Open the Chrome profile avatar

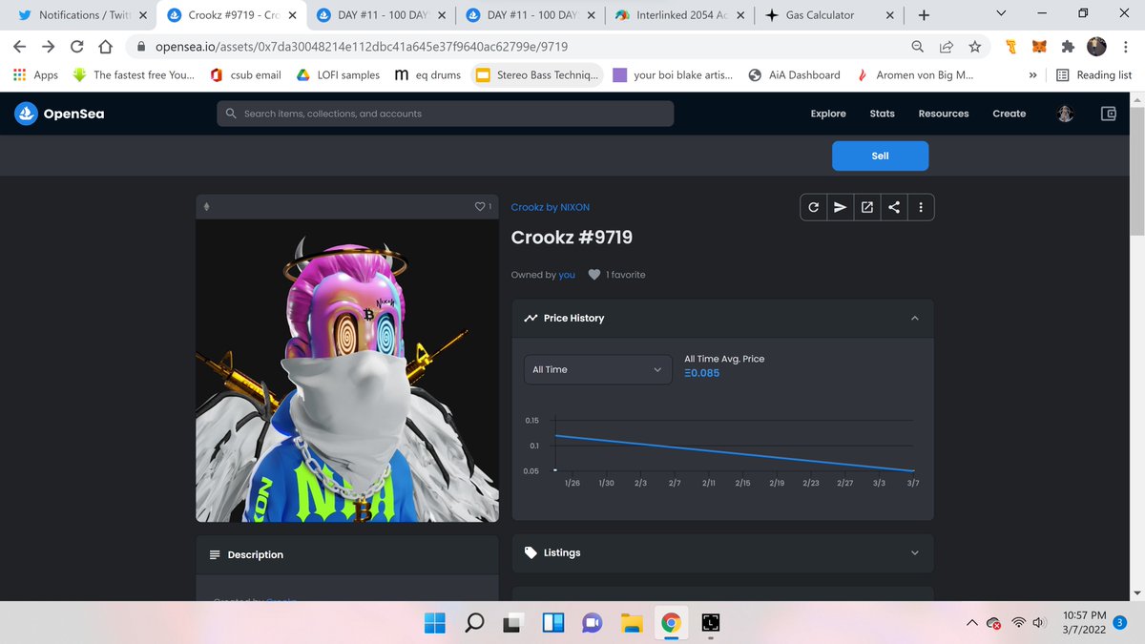(1096, 46)
